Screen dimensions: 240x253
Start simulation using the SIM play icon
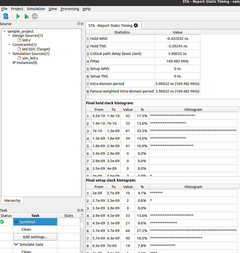tap(26, 16)
